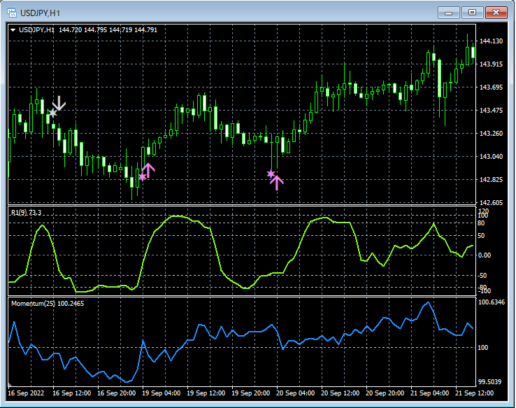The height and width of the screenshot is (408, 516).
Task: Click the white down arrow sell signal
Action: (59, 103)
